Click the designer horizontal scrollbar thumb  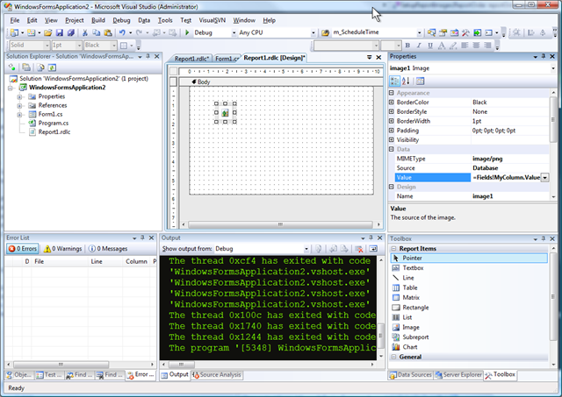point(280,224)
